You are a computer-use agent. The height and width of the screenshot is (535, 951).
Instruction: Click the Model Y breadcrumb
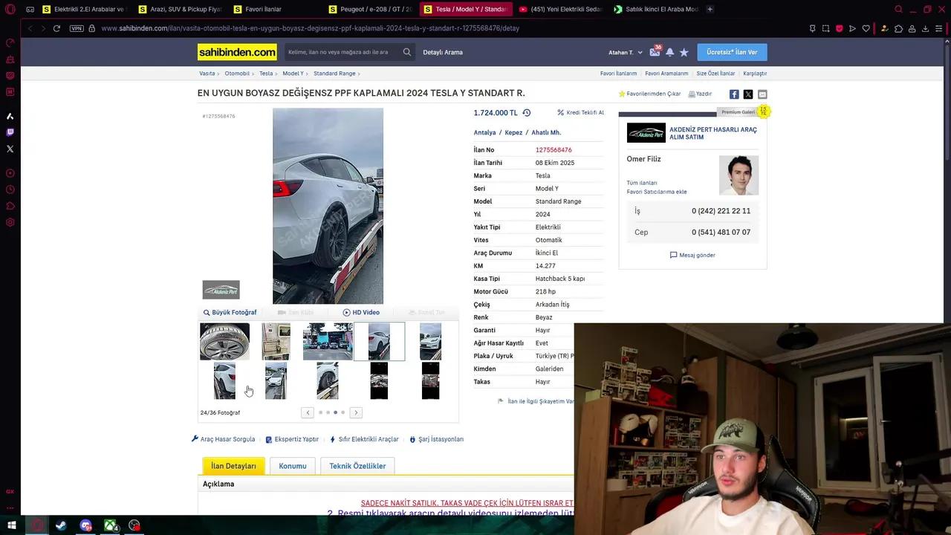[x=293, y=74]
